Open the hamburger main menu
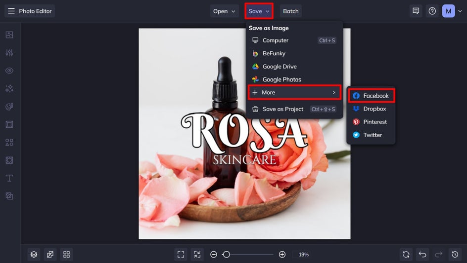467x263 pixels. 11,11
